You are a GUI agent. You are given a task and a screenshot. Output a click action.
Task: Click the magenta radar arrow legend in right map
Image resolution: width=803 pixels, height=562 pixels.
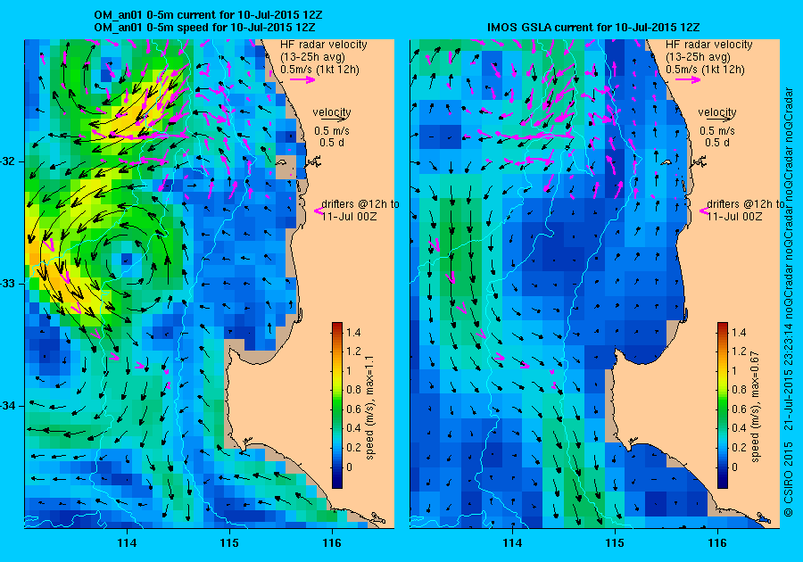point(688,79)
